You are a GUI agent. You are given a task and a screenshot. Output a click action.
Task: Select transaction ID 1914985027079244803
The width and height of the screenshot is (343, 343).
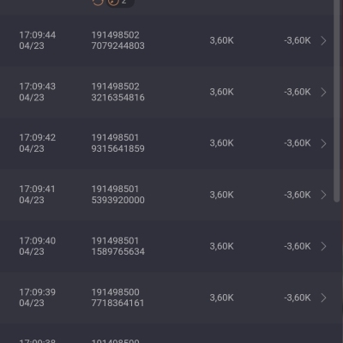click(117, 40)
